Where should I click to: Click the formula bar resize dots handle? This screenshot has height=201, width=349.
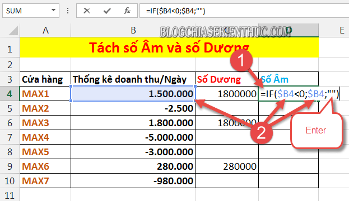pos(68,11)
